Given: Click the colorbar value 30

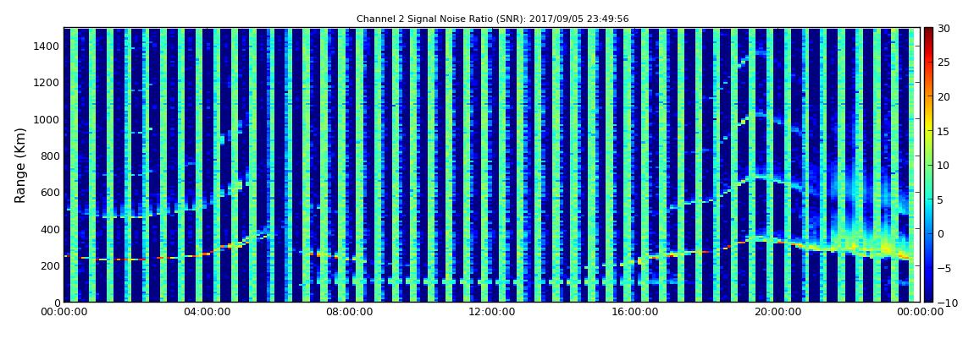Looking at the screenshot, I should click(x=944, y=29).
